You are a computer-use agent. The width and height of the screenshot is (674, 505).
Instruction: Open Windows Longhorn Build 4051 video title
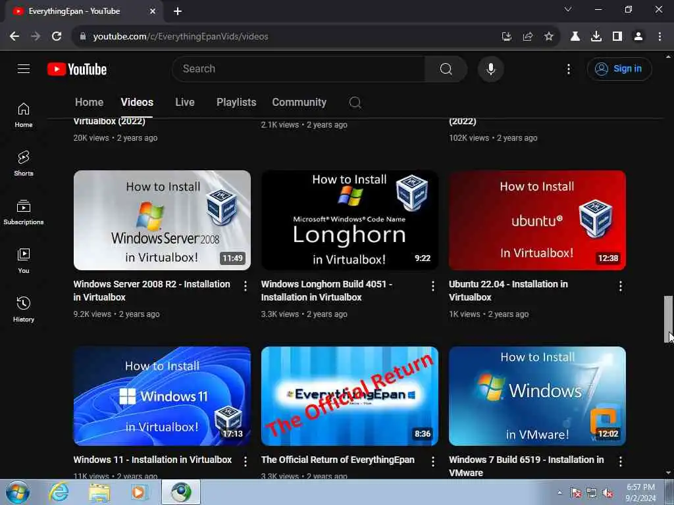click(326, 291)
